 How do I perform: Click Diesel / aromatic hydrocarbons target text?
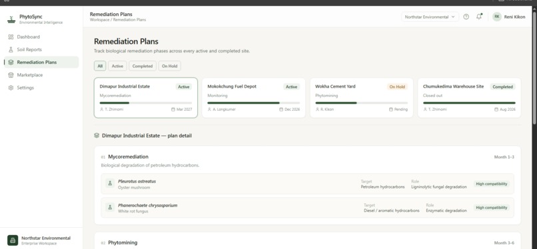pos(392,210)
